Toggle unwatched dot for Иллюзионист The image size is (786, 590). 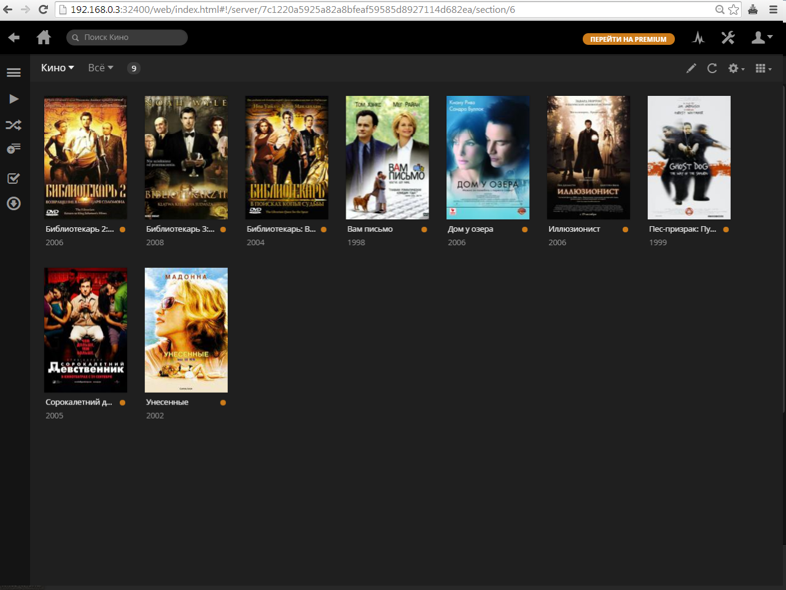[626, 229]
